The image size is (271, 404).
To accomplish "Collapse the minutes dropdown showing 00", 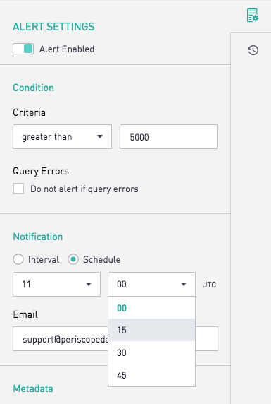I will (151, 284).
